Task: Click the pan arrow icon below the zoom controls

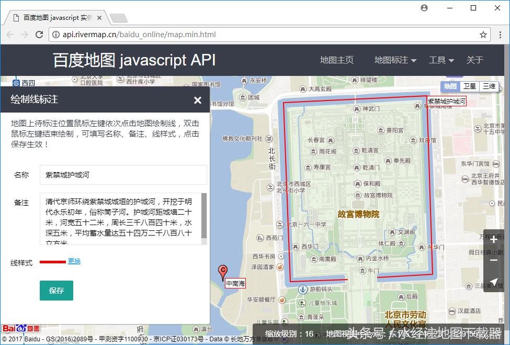Action: point(494,282)
